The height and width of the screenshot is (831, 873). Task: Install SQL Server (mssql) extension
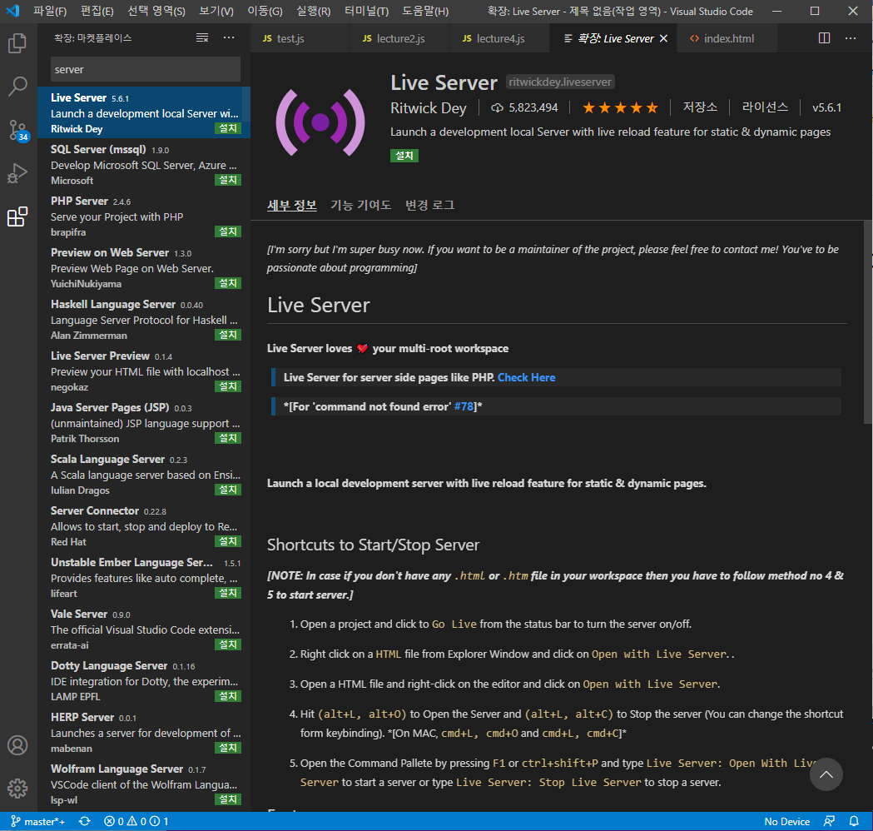point(228,180)
